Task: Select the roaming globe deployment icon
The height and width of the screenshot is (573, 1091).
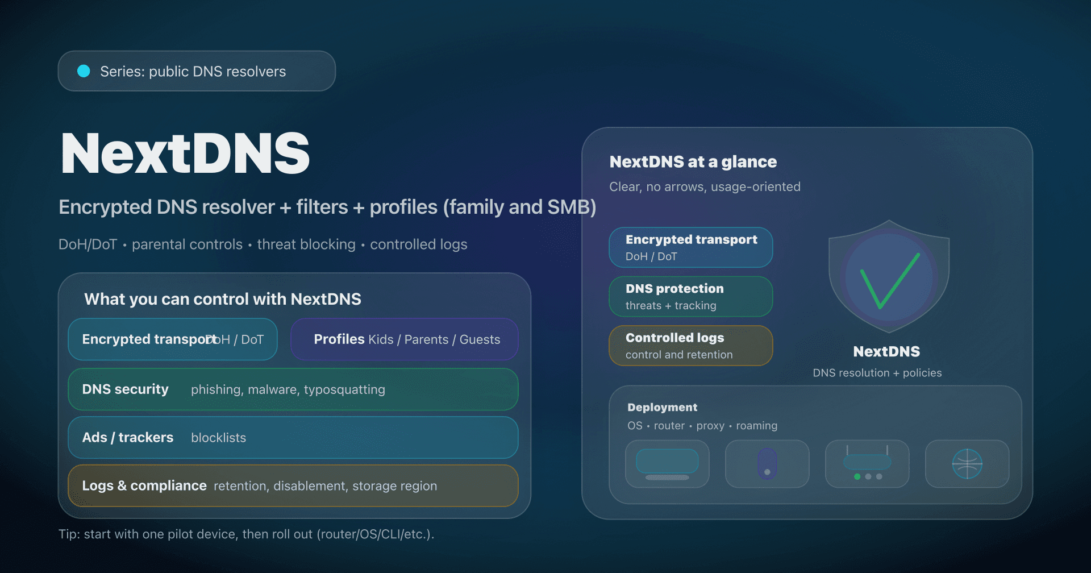Action: point(967,464)
